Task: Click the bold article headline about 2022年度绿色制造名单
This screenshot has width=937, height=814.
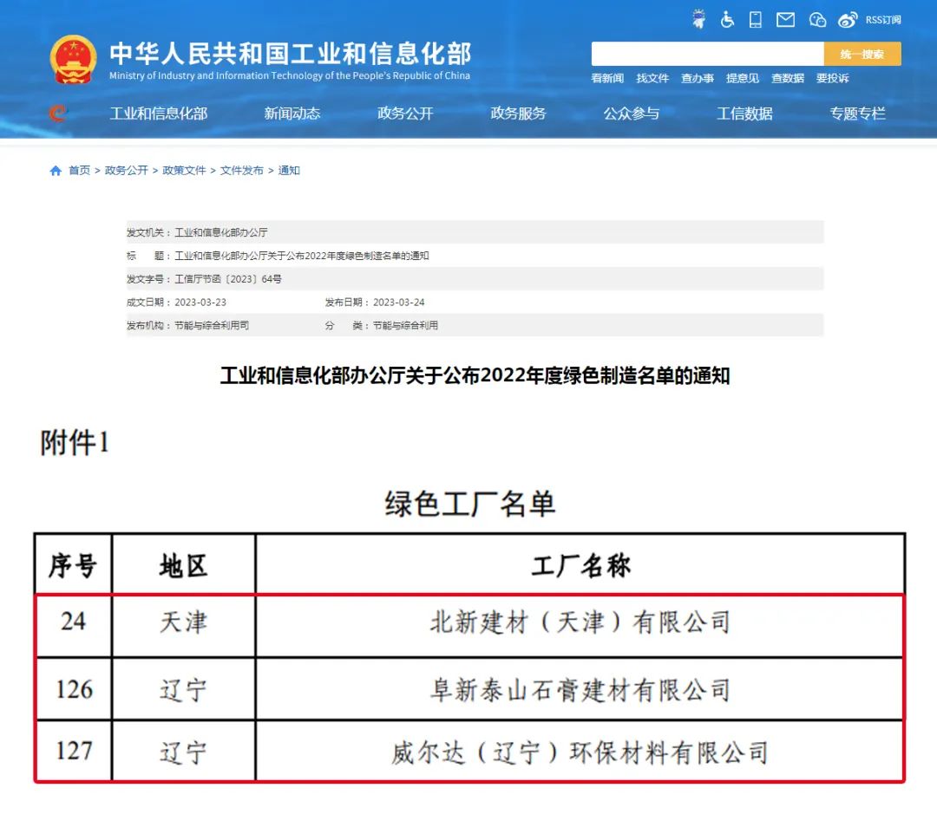Action: 475,375
